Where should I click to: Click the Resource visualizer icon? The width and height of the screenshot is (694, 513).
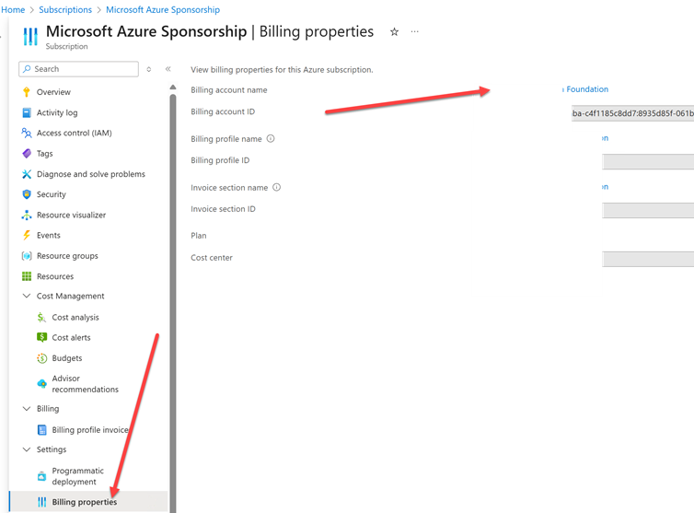(27, 215)
